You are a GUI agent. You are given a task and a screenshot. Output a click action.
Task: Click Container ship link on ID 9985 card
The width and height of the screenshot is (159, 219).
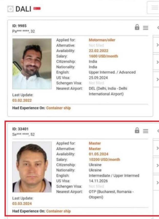58,108
